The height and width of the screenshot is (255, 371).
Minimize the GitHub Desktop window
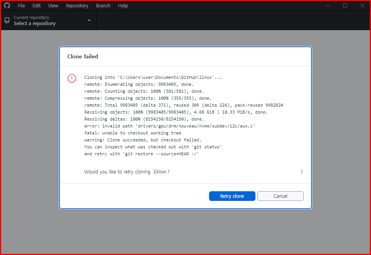coord(328,5)
